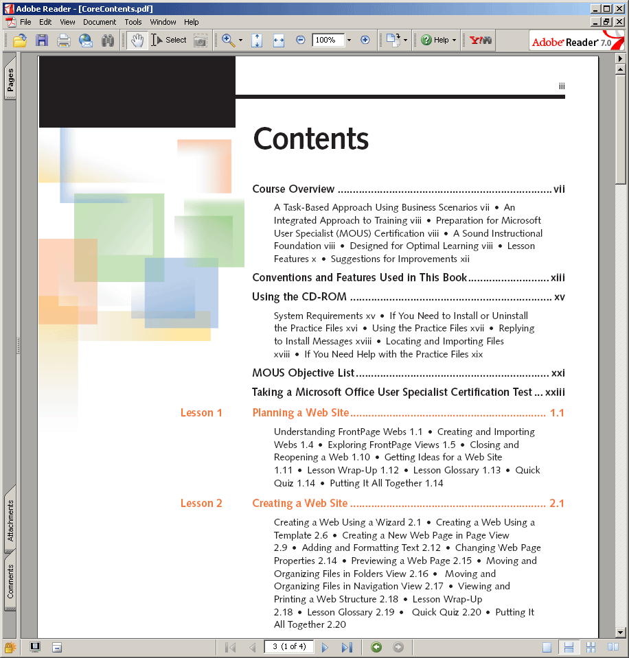Click green Previous View arrow
This screenshot has width=629, height=658.
click(x=376, y=647)
